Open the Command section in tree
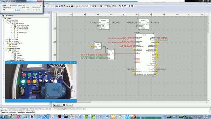The image size is (211, 119). click(x=19, y=55)
